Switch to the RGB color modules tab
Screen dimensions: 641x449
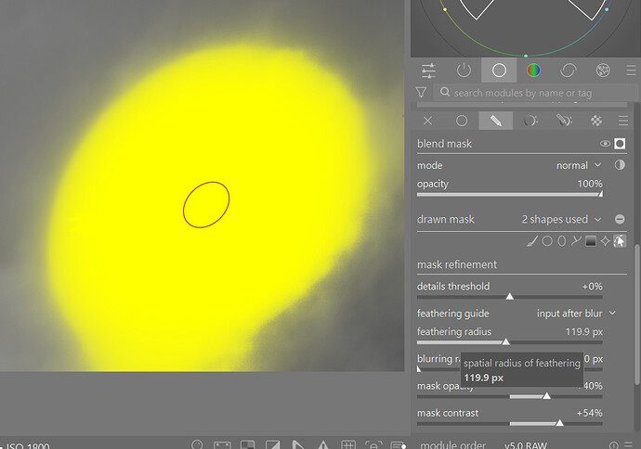533,71
